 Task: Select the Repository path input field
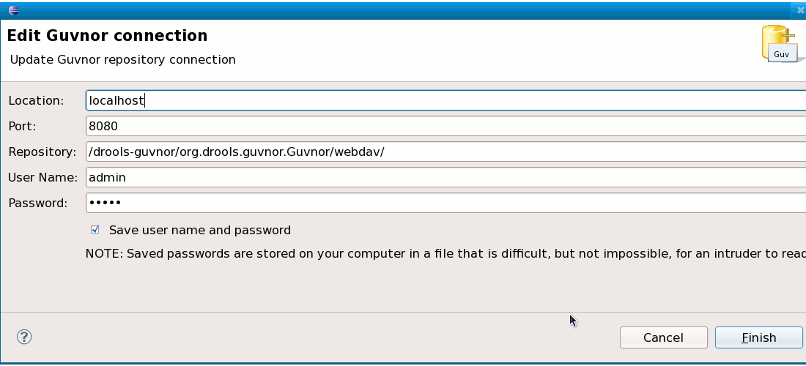point(445,152)
